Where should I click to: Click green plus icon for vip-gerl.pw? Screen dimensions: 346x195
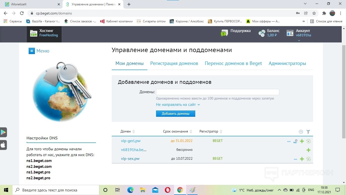302,141
